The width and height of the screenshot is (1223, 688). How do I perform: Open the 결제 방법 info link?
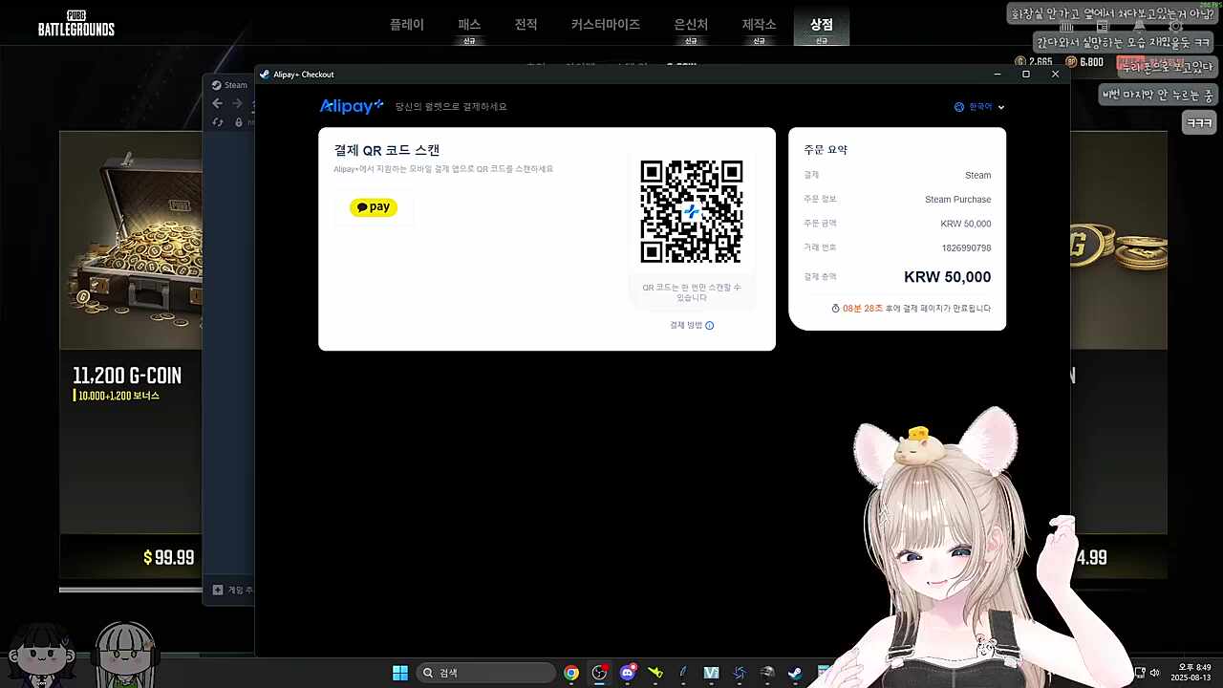692,325
